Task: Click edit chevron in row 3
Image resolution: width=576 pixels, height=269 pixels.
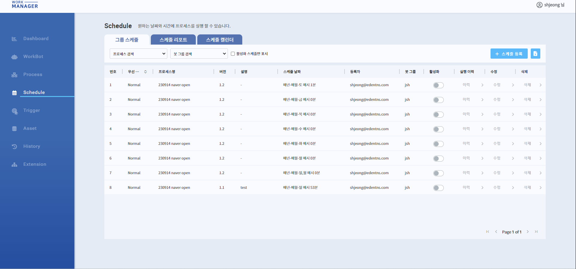Action: [x=513, y=114]
